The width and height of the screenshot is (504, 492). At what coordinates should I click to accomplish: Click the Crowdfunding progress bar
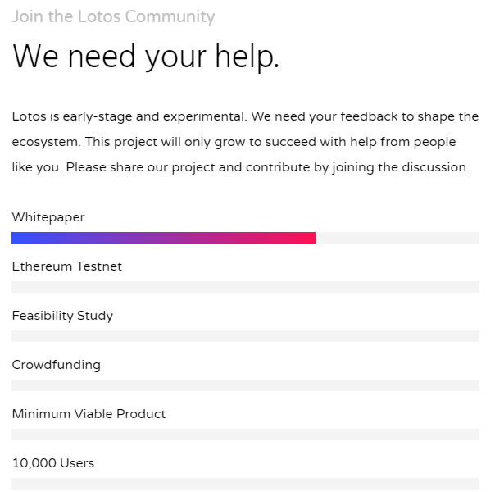pos(245,385)
